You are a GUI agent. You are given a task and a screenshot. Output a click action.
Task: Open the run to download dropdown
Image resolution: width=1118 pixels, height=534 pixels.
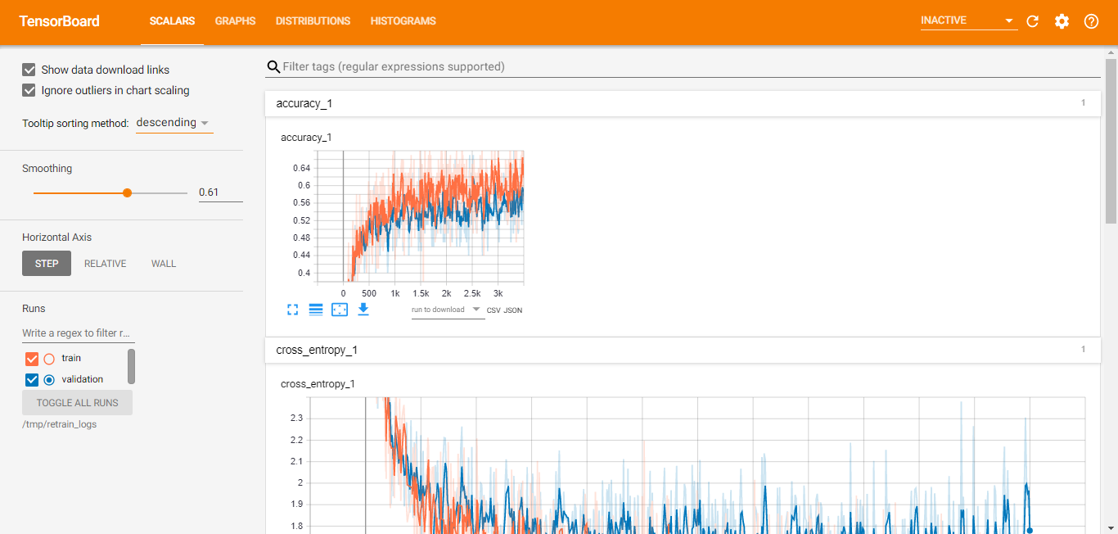[447, 310]
